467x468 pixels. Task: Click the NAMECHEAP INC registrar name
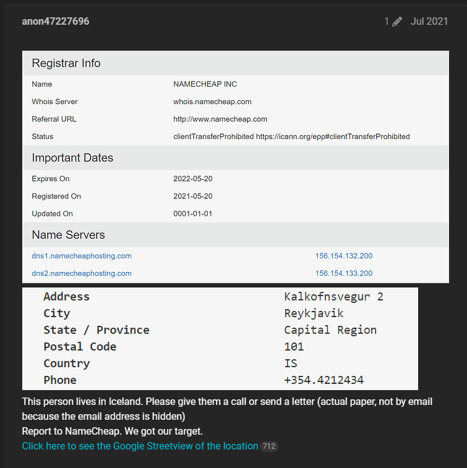(205, 84)
